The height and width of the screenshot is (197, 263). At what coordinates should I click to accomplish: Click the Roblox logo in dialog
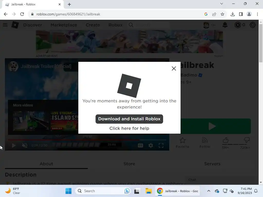[129, 86]
